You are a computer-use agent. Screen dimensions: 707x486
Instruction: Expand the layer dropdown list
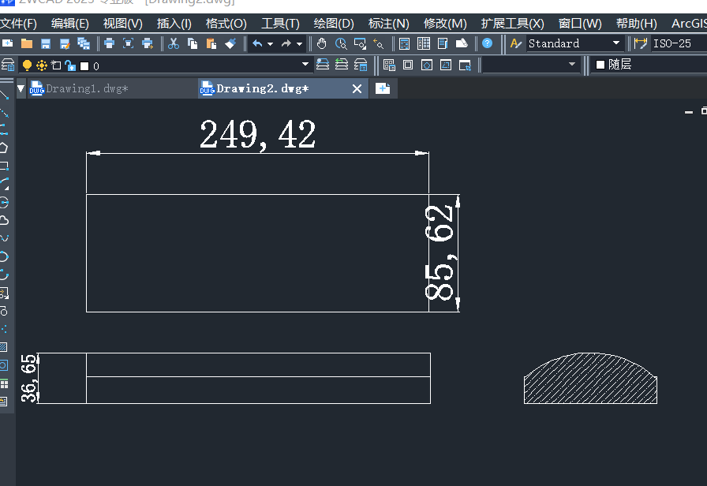point(305,64)
